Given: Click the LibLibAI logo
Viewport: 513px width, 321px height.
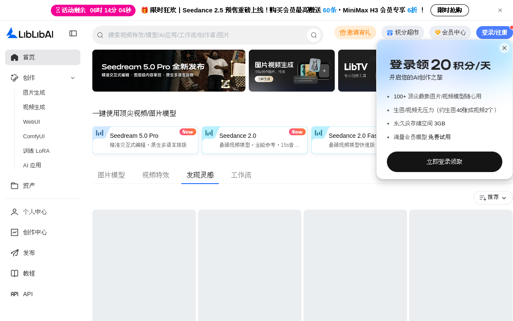Looking at the screenshot, I should pos(30,33).
